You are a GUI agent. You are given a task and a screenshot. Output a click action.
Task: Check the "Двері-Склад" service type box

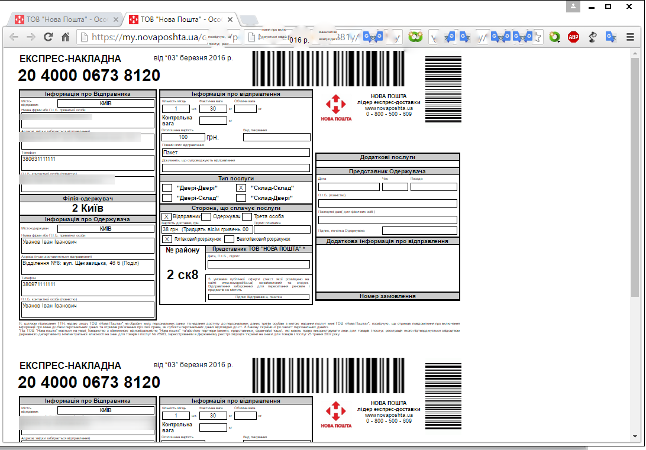click(x=167, y=198)
